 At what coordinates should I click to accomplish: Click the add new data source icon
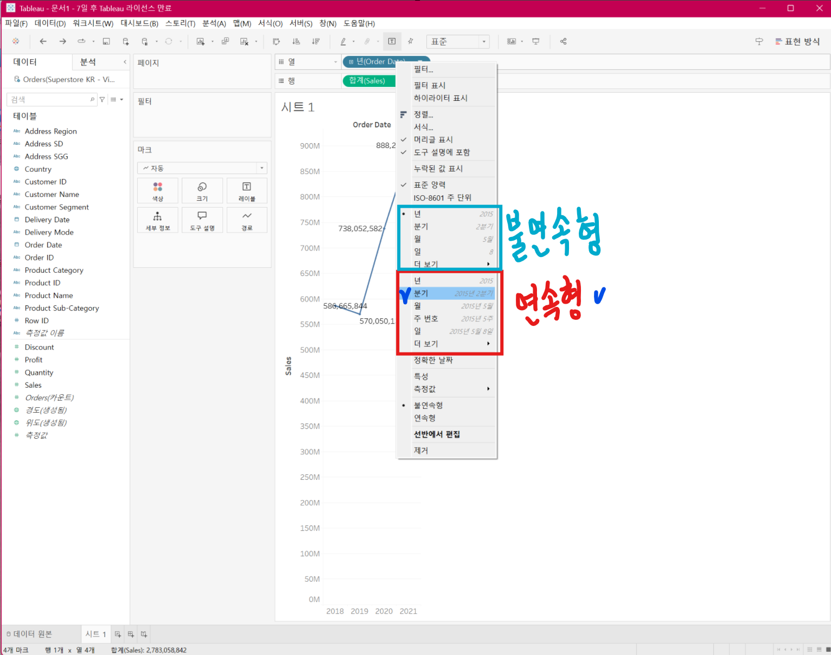(126, 41)
